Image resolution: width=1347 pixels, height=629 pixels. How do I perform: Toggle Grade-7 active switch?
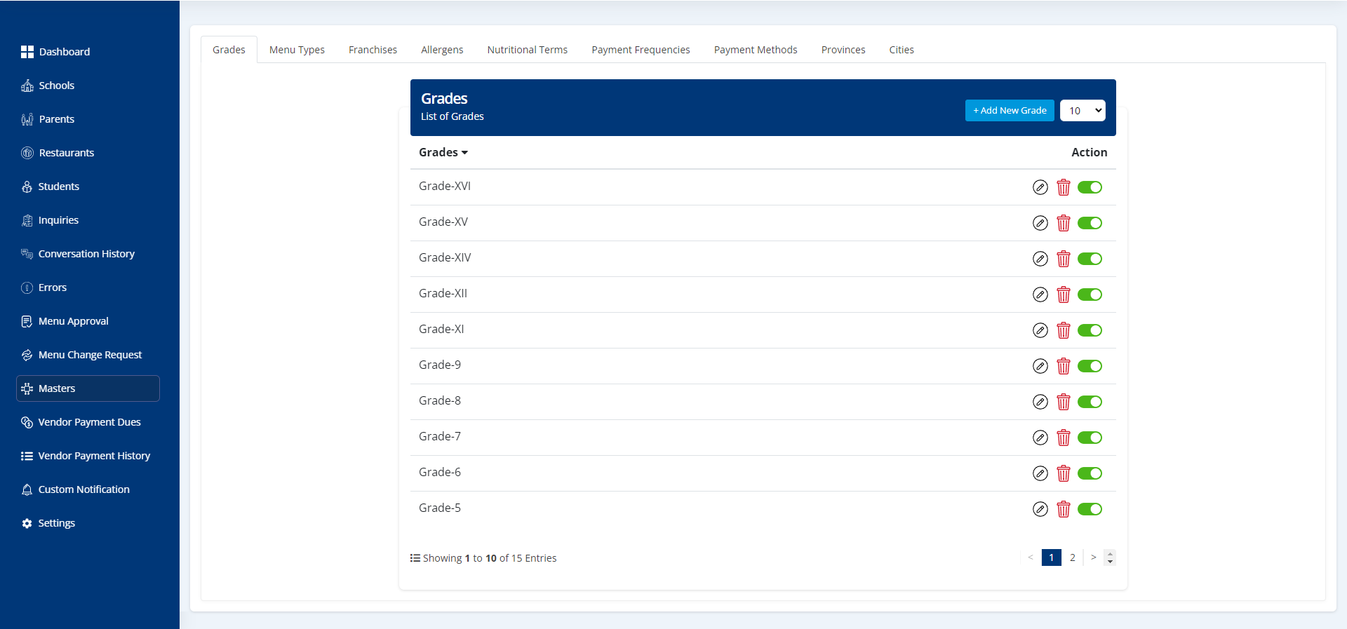pos(1090,438)
